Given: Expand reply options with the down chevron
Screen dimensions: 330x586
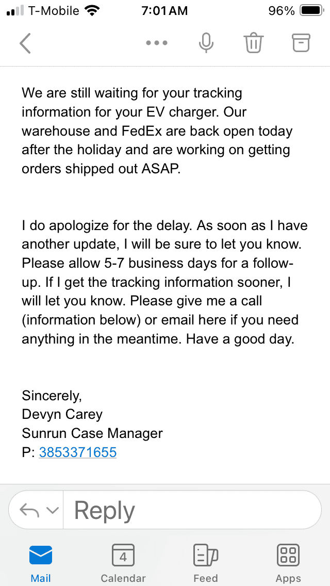Looking at the screenshot, I should (52, 510).
